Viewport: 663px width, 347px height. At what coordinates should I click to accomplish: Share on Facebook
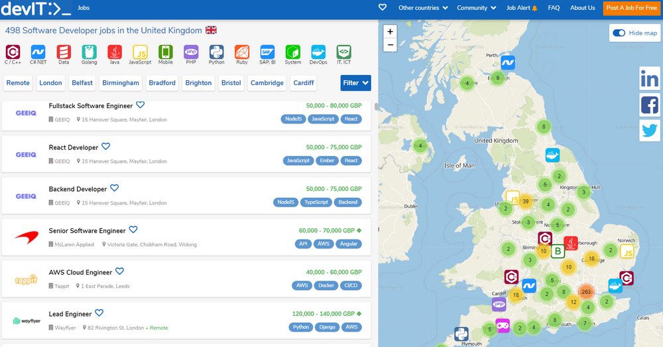tap(650, 105)
